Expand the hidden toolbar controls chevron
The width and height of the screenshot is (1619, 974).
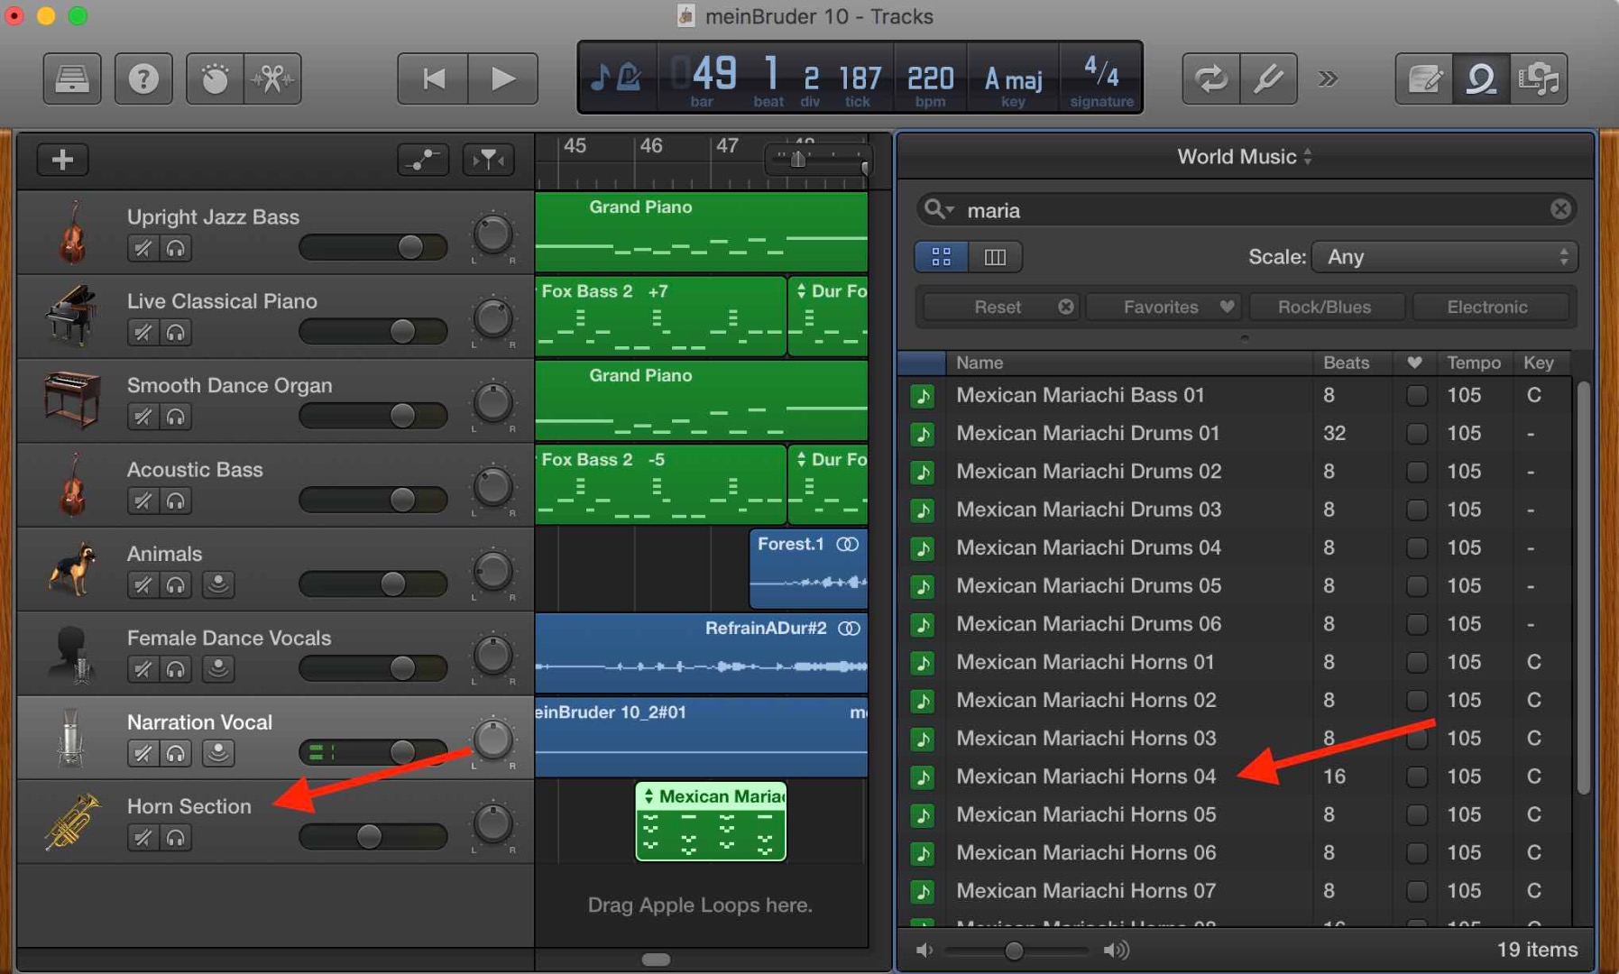(x=1327, y=78)
